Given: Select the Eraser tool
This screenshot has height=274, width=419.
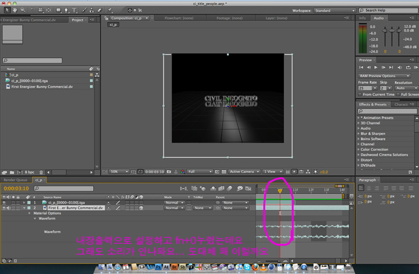Looking at the screenshot, I should point(100,10).
